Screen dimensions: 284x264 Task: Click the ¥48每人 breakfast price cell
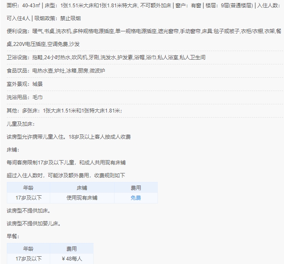(72, 258)
